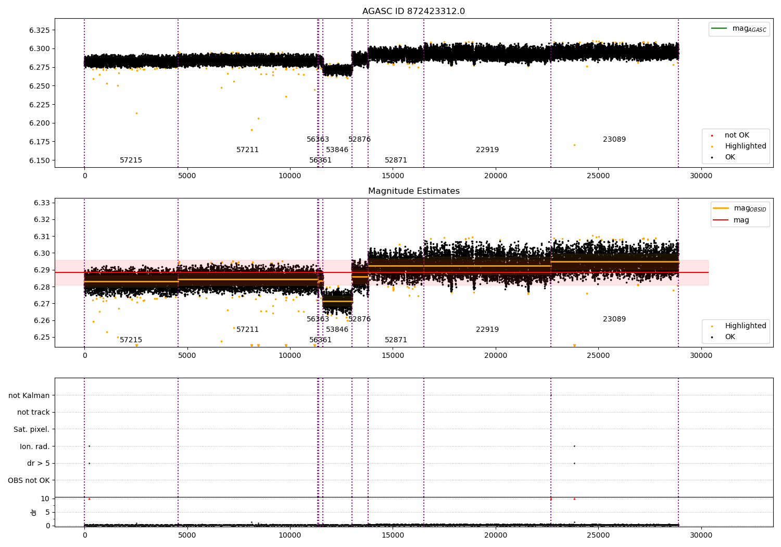The height and width of the screenshot is (547, 781).
Task: Click OBSID label 52871 in the AGASC ID plot
Action: pos(396,160)
